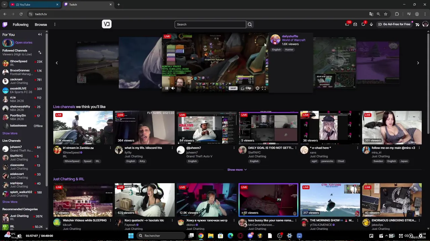This screenshot has width=430, height=241.
Task: Click the Twitch home logo
Action: [5, 24]
